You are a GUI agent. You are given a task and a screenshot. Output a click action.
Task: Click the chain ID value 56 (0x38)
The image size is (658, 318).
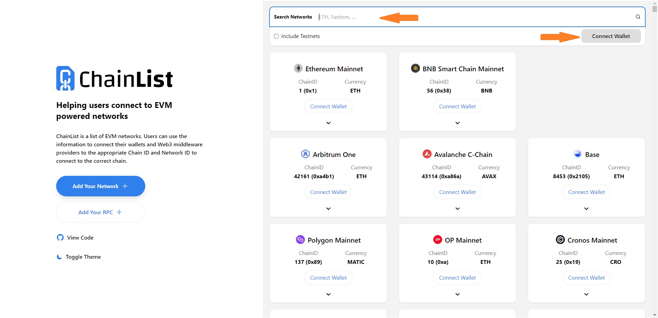[x=439, y=91]
